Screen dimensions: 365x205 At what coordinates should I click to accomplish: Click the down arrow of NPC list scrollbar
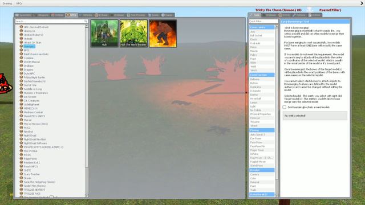coord(87,196)
